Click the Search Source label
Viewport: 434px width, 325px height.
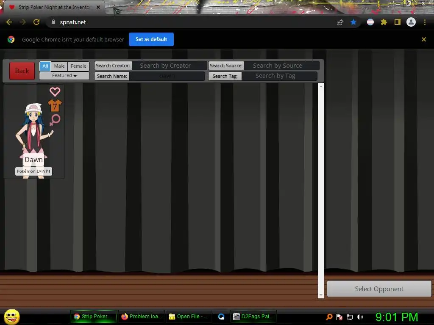(226, 66)
